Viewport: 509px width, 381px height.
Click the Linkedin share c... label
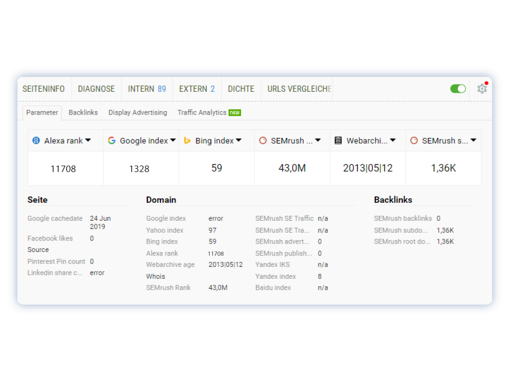(55, 273)
